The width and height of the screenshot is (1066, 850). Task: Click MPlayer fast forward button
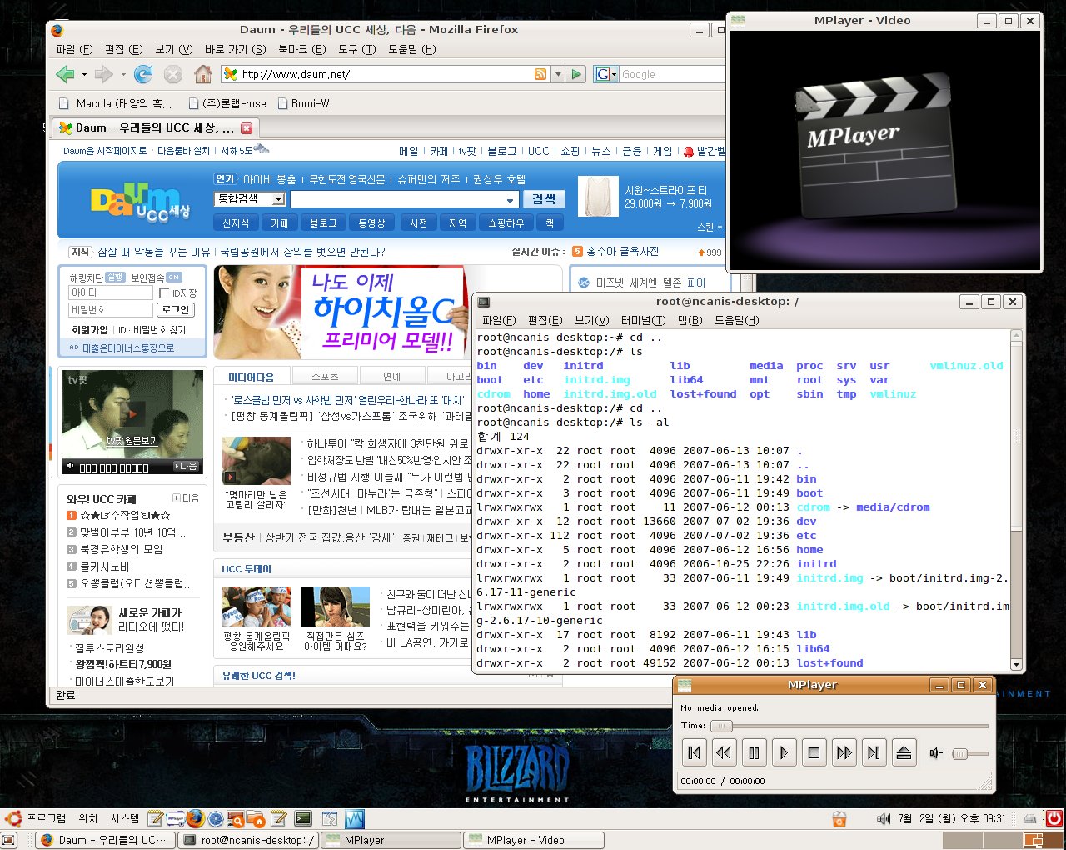844,753
